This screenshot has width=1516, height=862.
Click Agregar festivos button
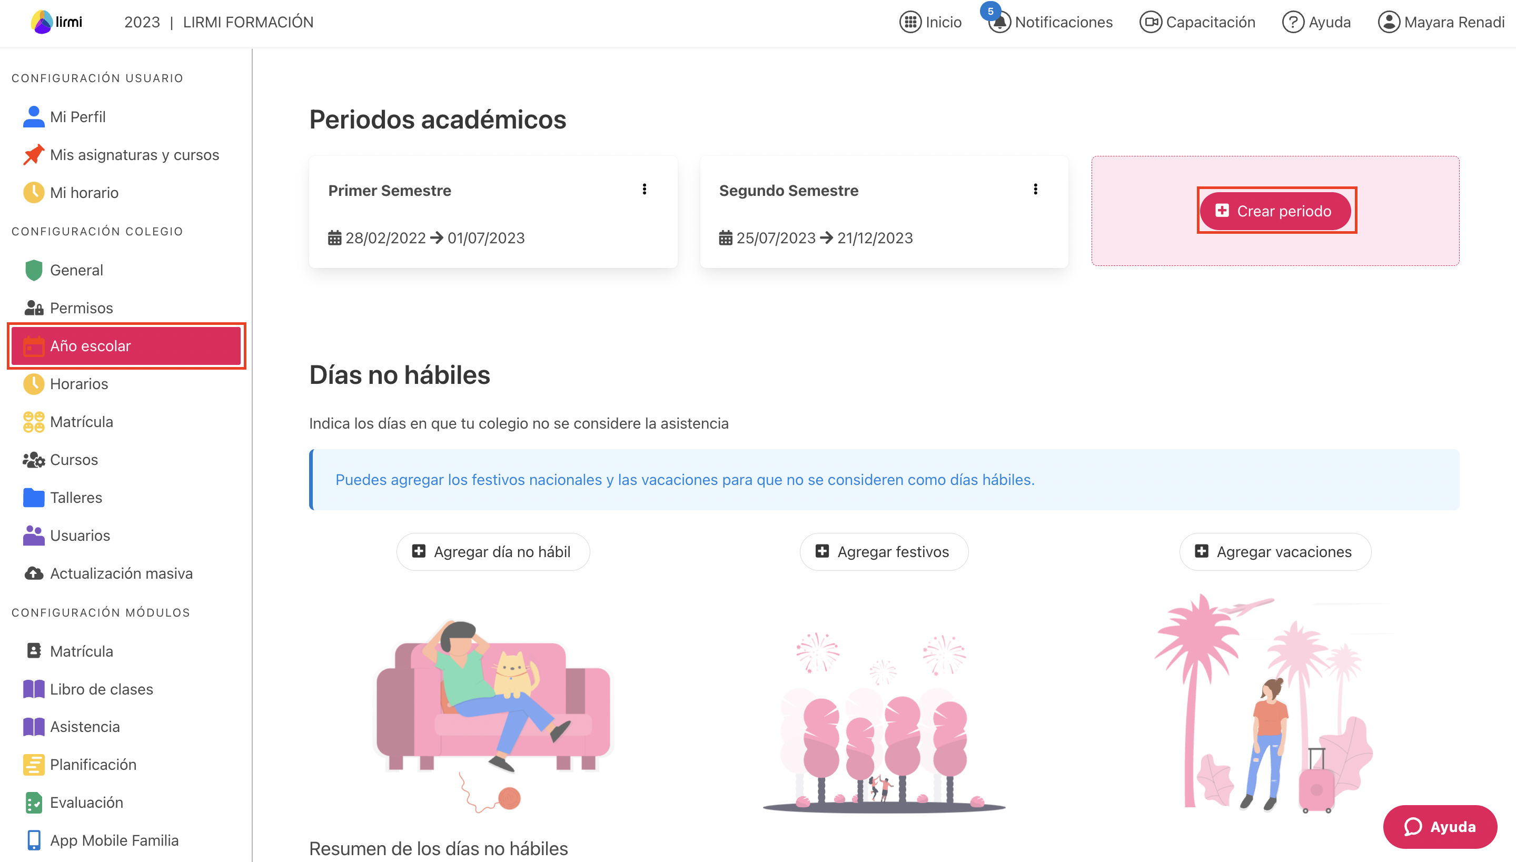point(884,552)
